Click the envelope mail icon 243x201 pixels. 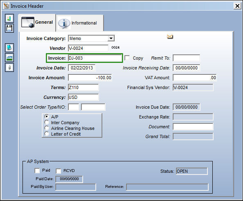[170, 37]
